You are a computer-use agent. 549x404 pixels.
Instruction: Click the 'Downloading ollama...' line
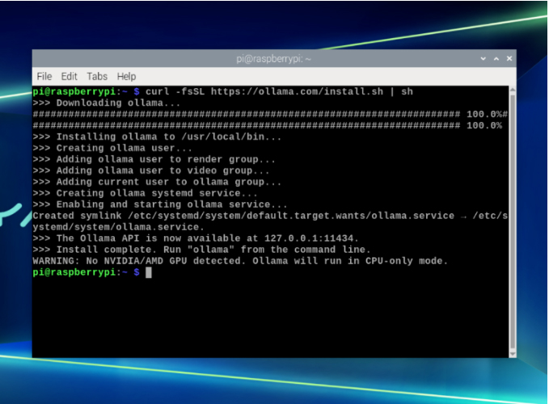tap(107, 103)
